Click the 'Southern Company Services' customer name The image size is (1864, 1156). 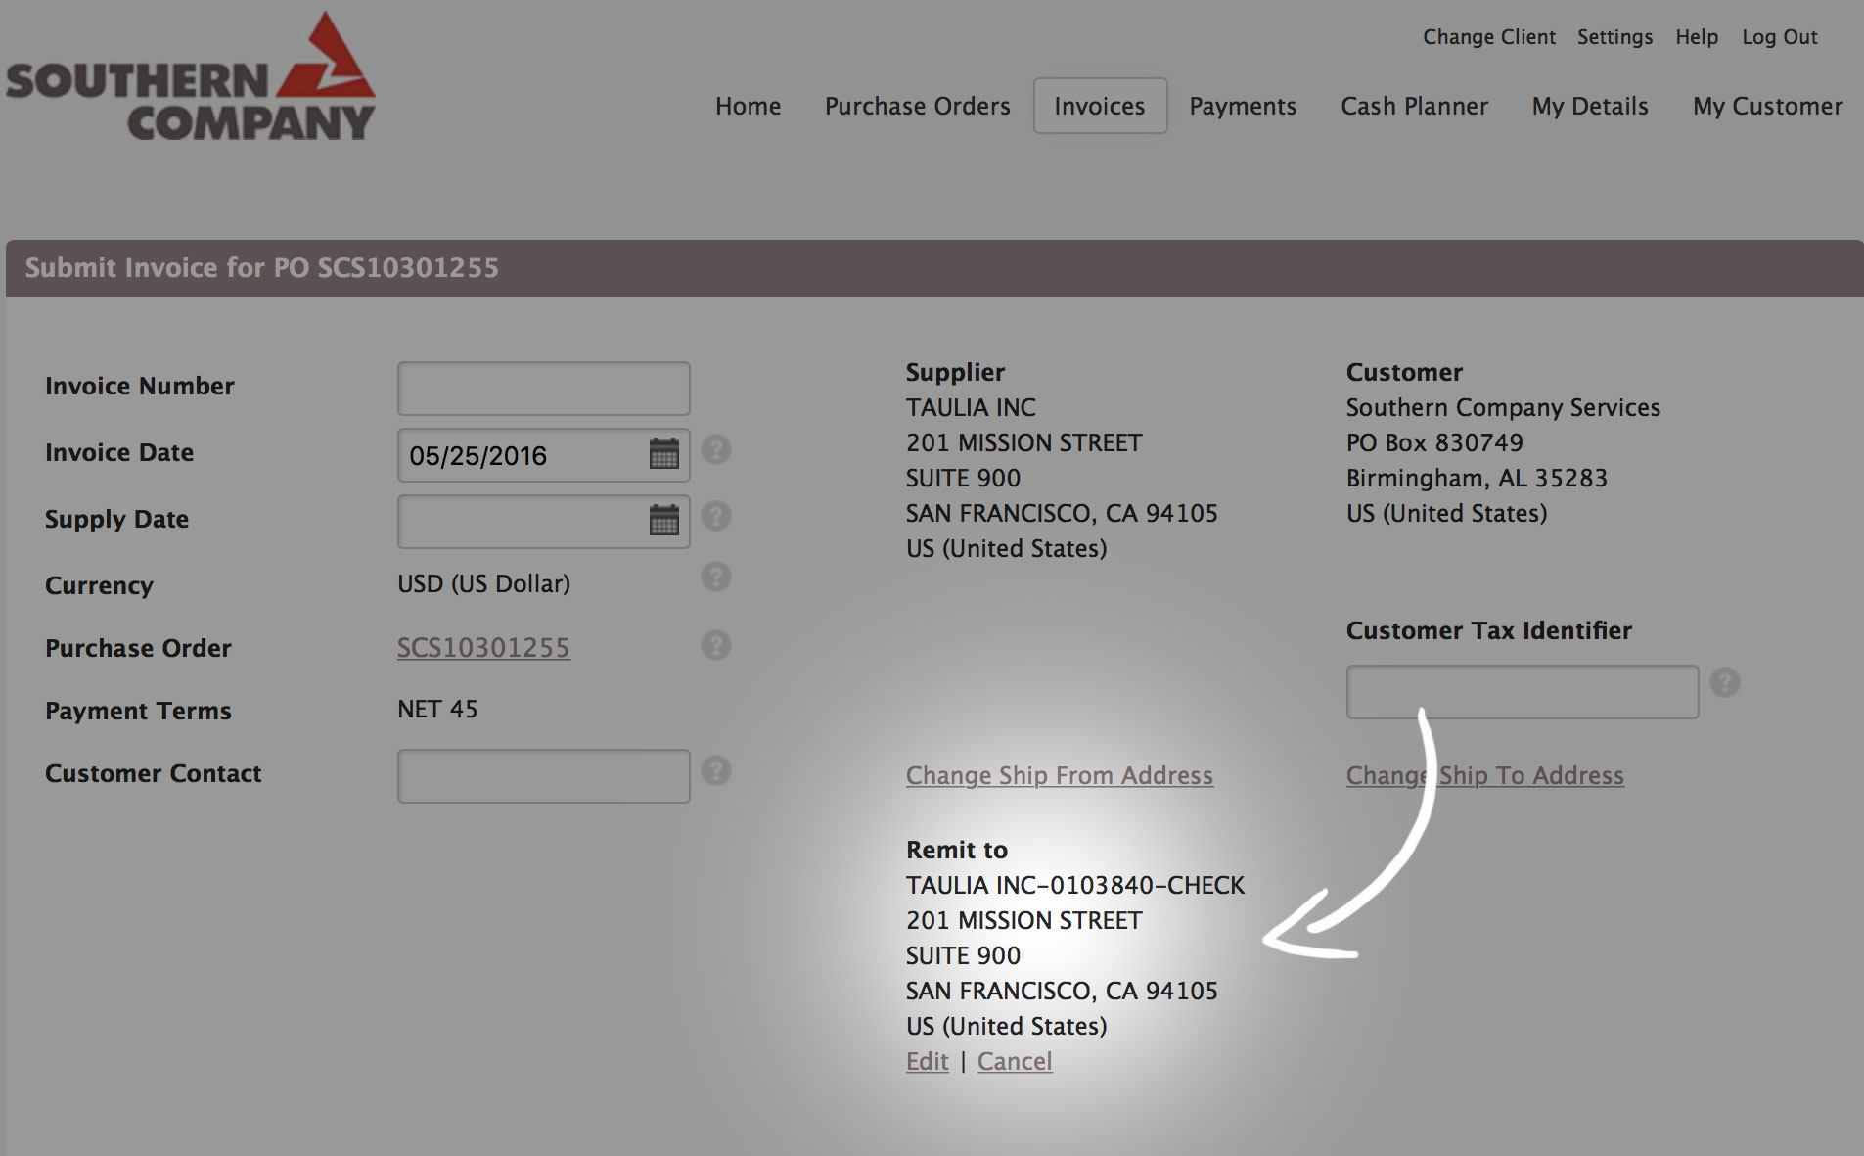pyautogui.click(x=1503, y=407)
